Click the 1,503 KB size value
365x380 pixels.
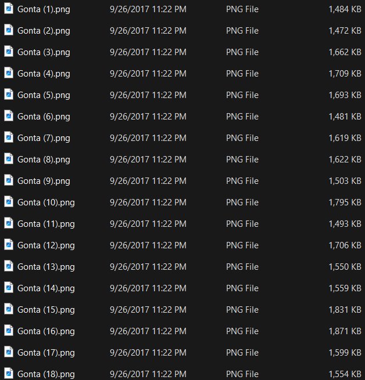point(345,181)
